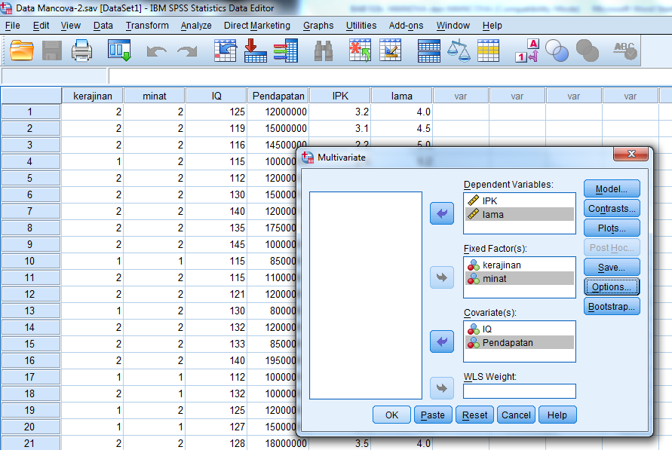Click the Value labels icon

[x=526, y=51]
